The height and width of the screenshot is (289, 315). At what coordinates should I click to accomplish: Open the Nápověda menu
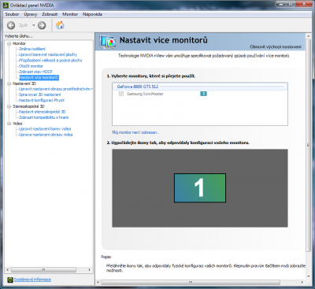click(92, 14)
